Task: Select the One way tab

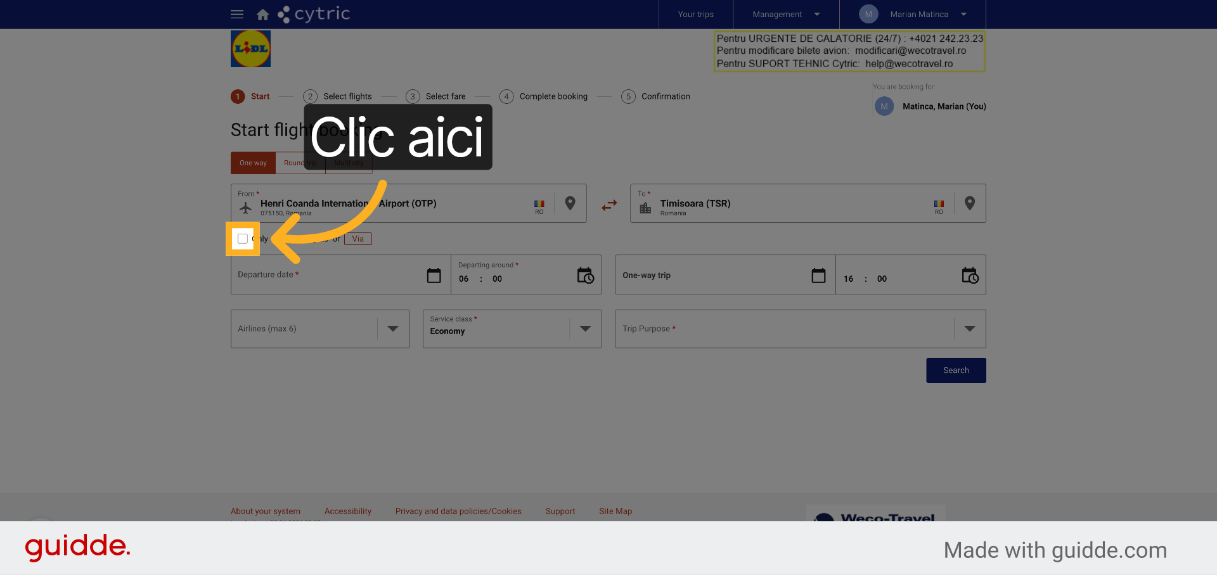Action: coord(253,163)
